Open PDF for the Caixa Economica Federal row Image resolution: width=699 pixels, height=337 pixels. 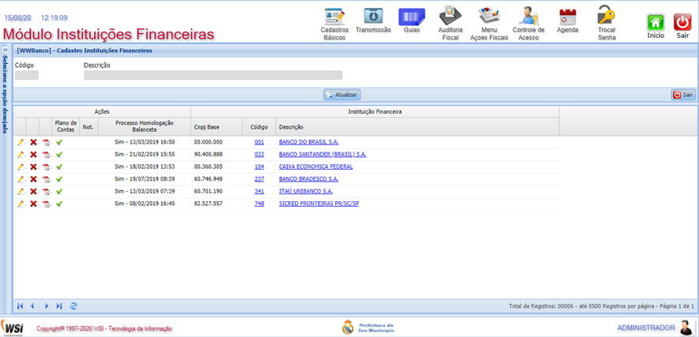click(x=47, y=167)
